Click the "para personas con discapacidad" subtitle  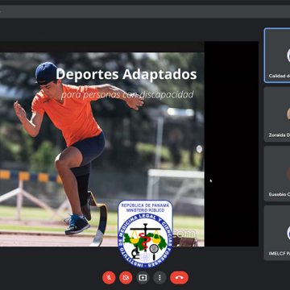(x=127, y=94)
